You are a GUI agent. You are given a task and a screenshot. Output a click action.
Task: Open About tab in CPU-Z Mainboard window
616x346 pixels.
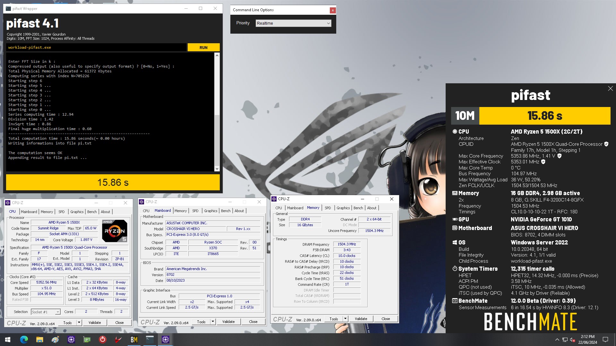[x=239, y=211]
